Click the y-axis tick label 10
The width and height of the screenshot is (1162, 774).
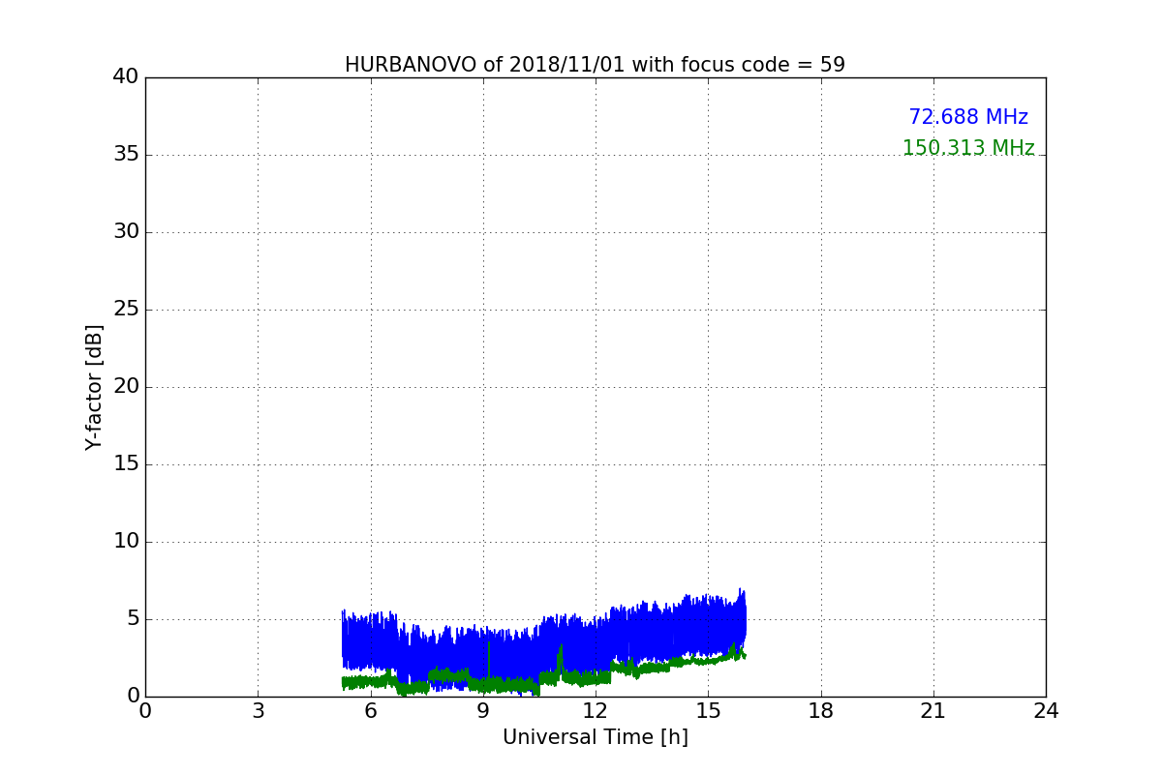coord(126,542)
